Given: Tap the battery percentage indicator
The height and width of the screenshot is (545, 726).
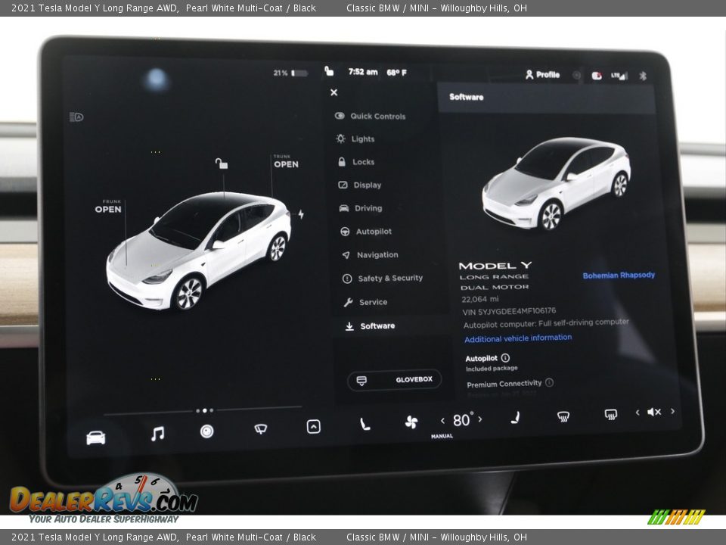Looking at the screenshot, I should 290,73.
